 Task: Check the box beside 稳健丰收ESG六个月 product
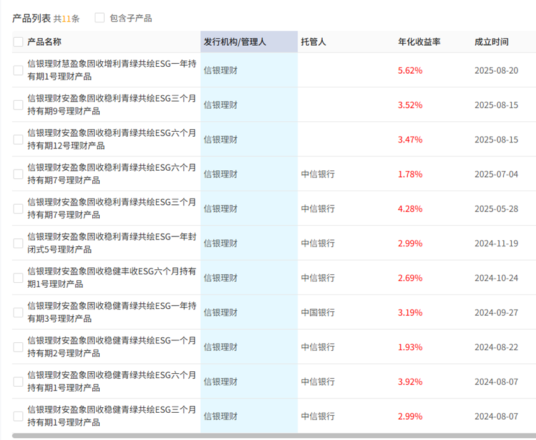(x=17, y=278)
